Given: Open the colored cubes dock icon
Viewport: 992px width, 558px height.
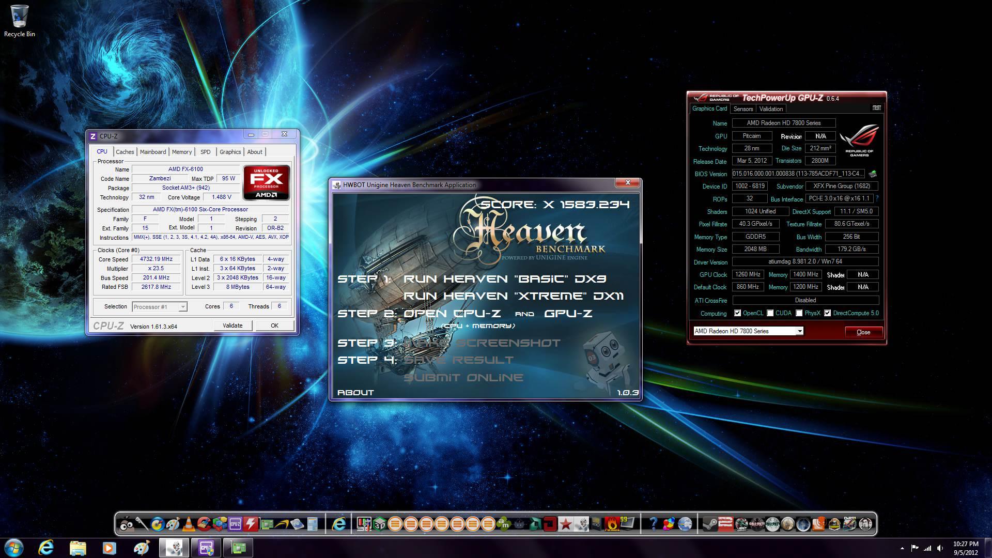Looking at the screenshot, I should pos(220,524).
